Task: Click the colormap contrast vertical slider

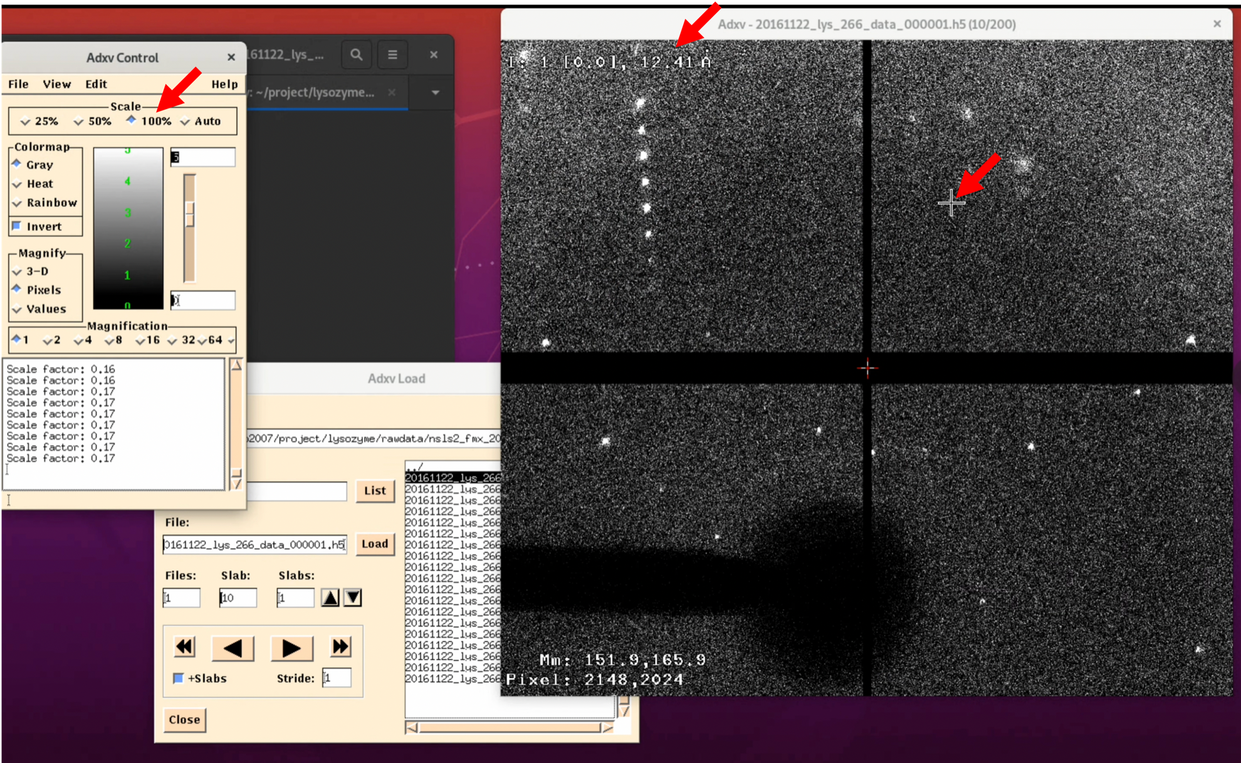Action: tap(189, 214)
